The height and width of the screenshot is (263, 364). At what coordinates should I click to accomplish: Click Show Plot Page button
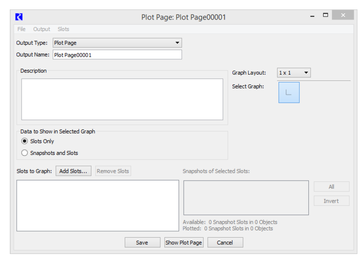click(x=184, y=243)
